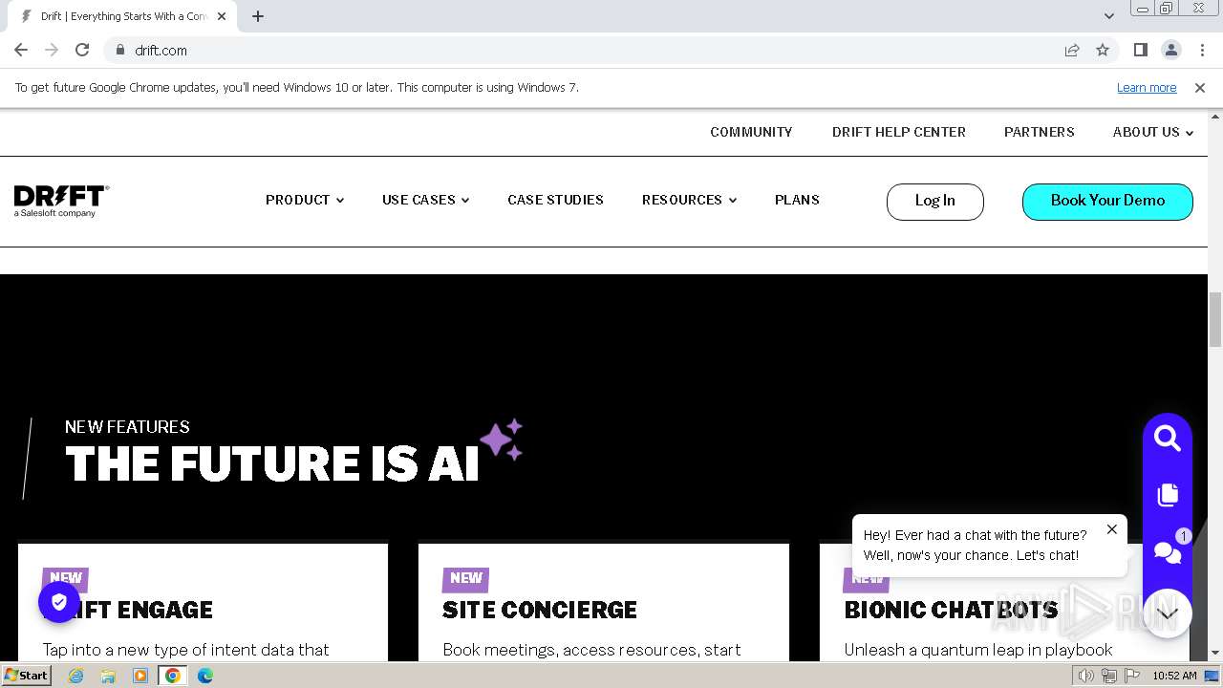
Task: Expand the ABOUT US dropdown
Action: tap(1153, 132)
